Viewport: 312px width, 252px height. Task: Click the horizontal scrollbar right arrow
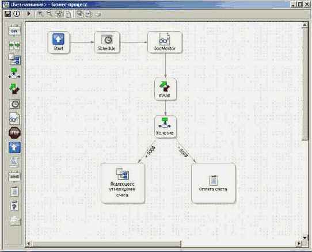click(299, 243)
